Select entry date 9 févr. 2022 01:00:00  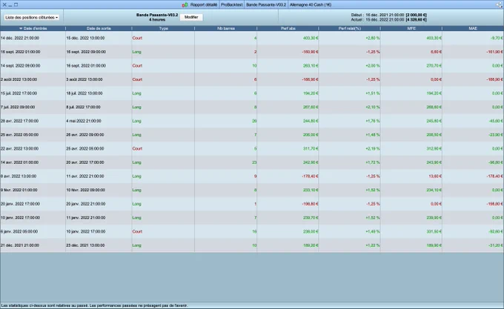pos(19,190)
